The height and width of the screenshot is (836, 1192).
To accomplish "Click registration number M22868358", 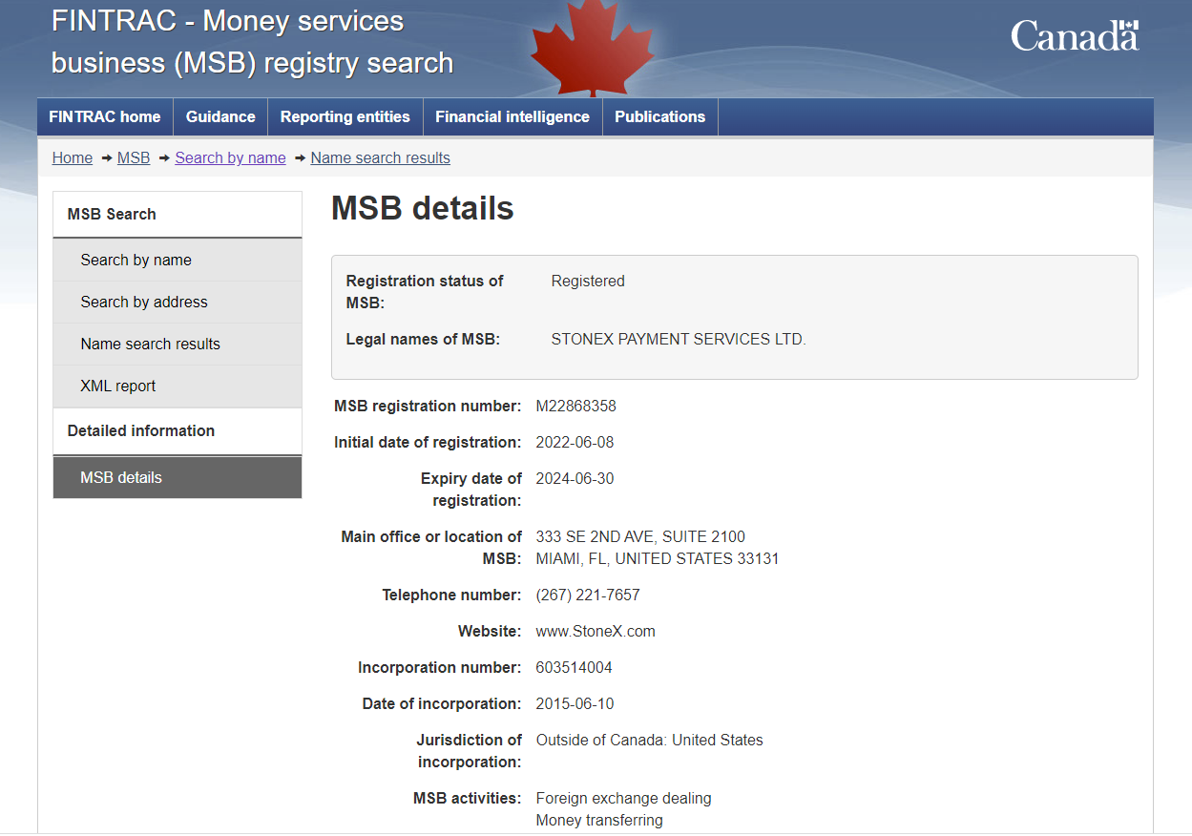I will (576, 406).
